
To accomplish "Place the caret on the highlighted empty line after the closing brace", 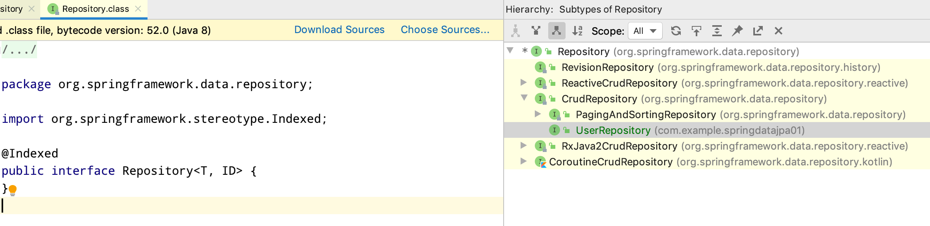I will coord(252,206).
